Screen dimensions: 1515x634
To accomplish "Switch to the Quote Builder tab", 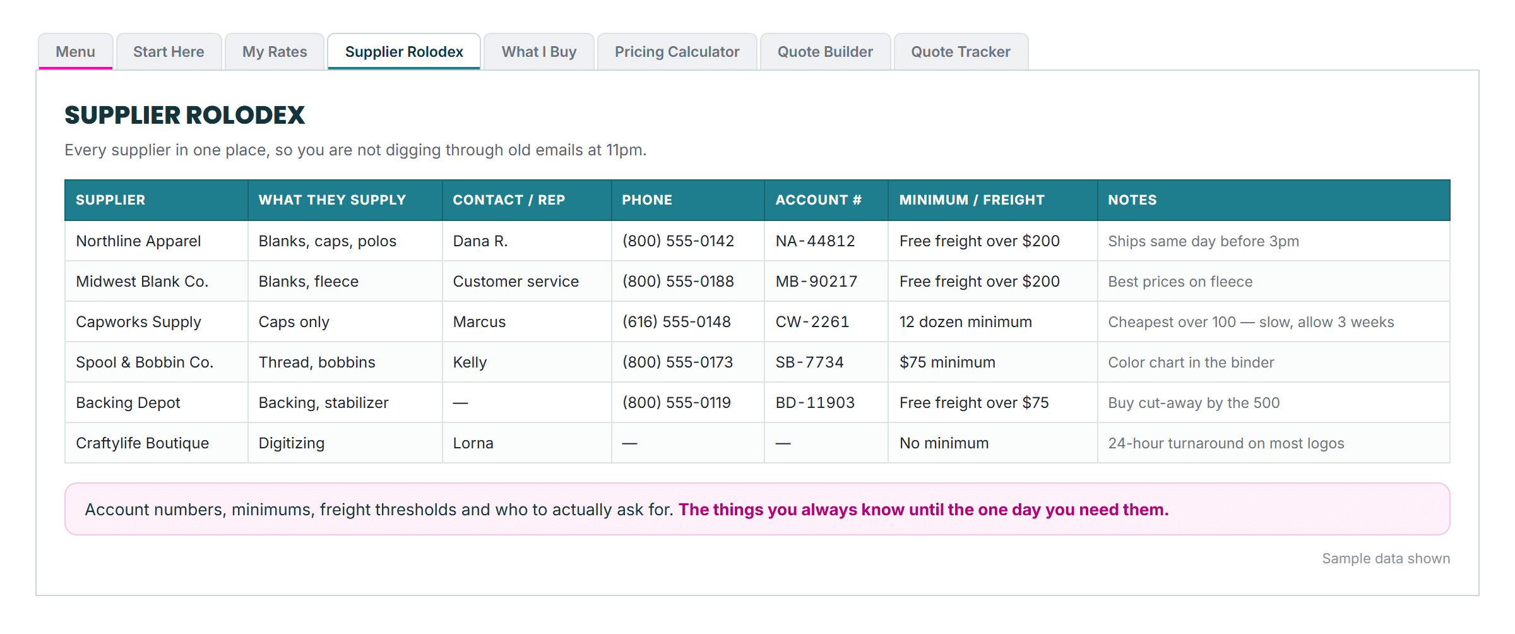I will [825, 52].
